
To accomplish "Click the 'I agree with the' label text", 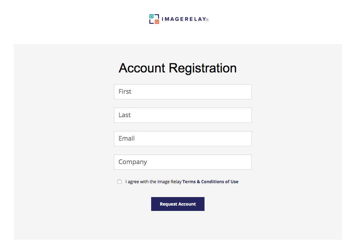I will pos(141,182).
